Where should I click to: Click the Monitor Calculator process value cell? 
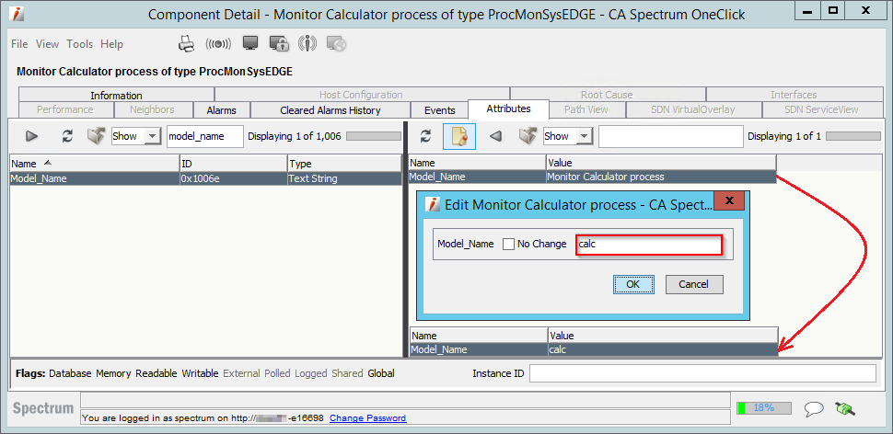pyautogui.click(x=661, y=177)
